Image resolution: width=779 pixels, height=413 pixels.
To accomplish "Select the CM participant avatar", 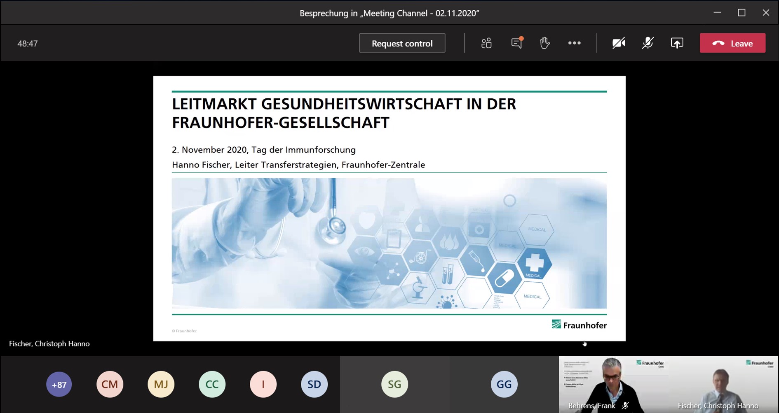I will coord(110,384).
